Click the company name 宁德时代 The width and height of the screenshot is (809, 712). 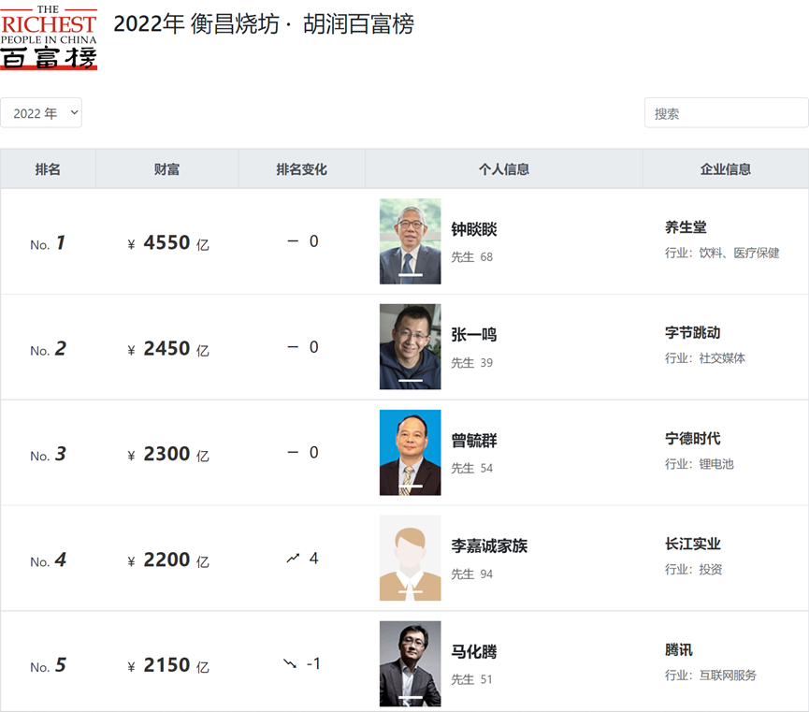pos(692,439)
